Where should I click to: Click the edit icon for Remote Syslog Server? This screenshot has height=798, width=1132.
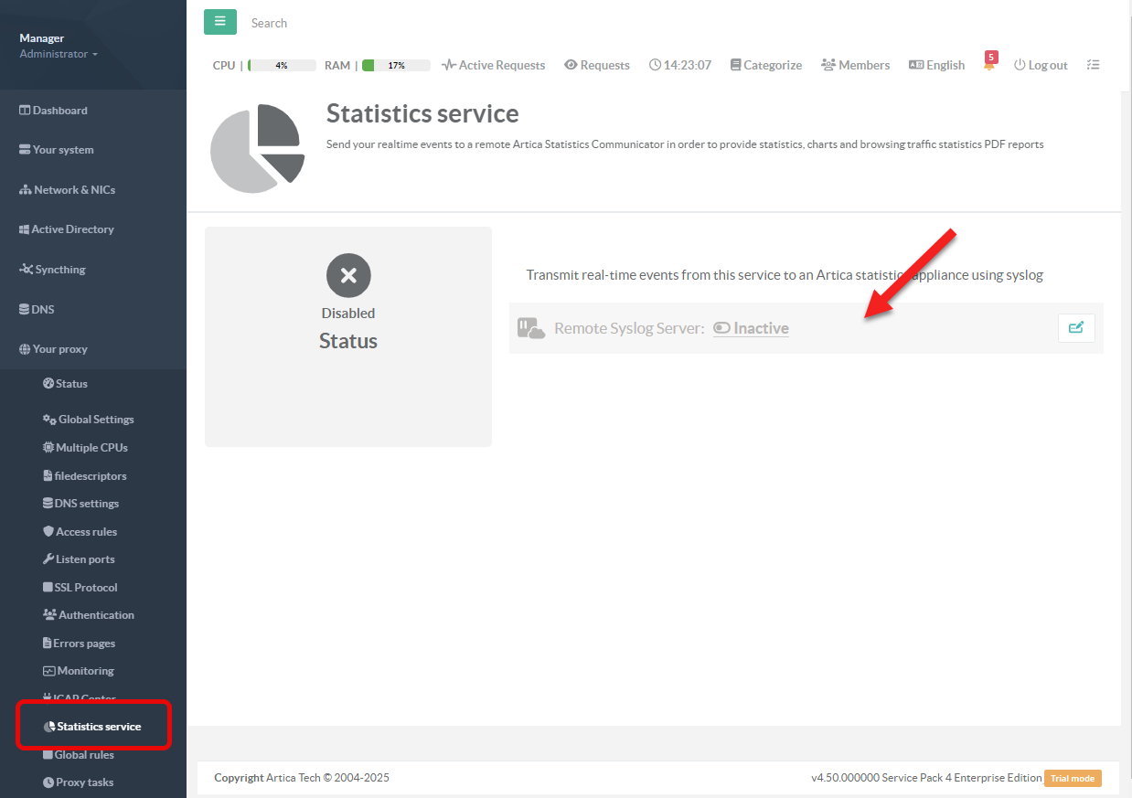coord(1075,328)
